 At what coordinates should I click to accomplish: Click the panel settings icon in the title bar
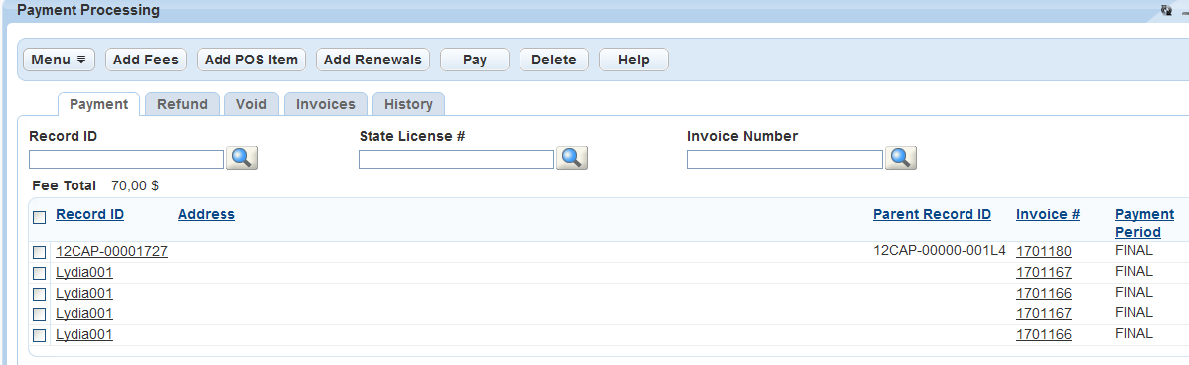click(1166, 11)
